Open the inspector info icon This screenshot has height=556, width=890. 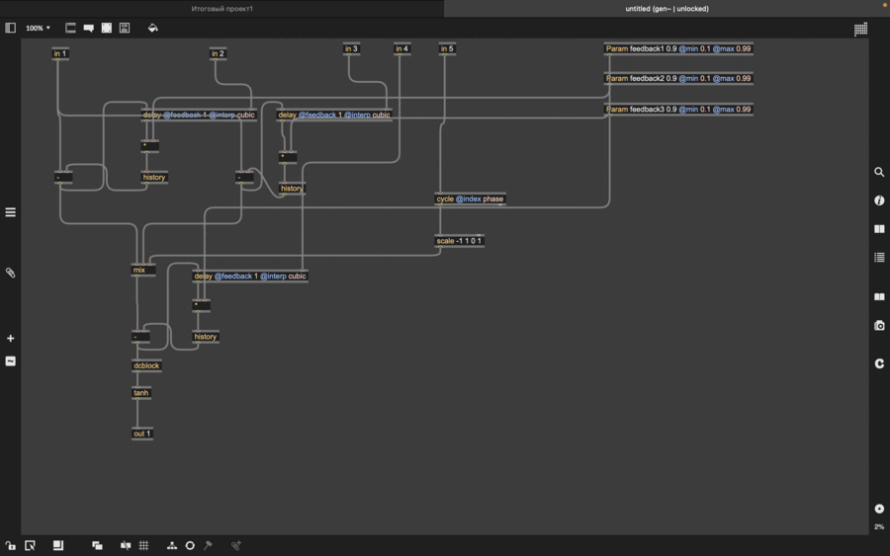(879, 200)
